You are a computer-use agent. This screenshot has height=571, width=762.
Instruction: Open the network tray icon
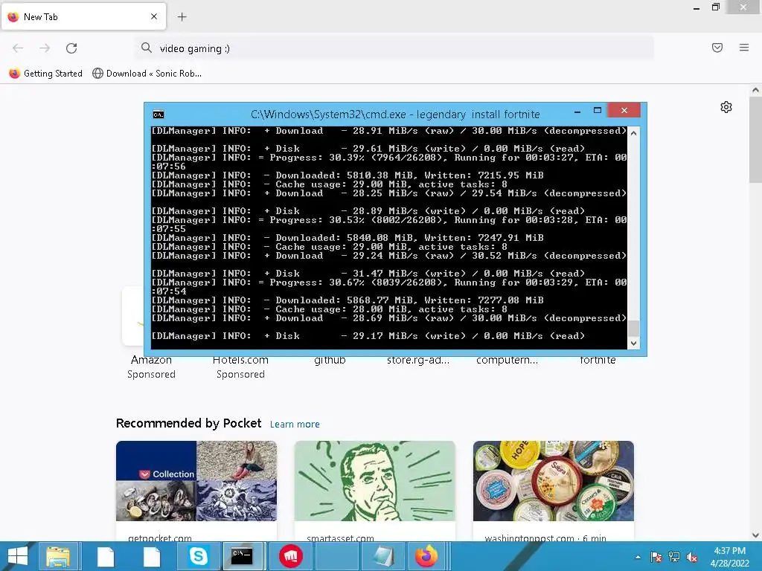[674, 557]
